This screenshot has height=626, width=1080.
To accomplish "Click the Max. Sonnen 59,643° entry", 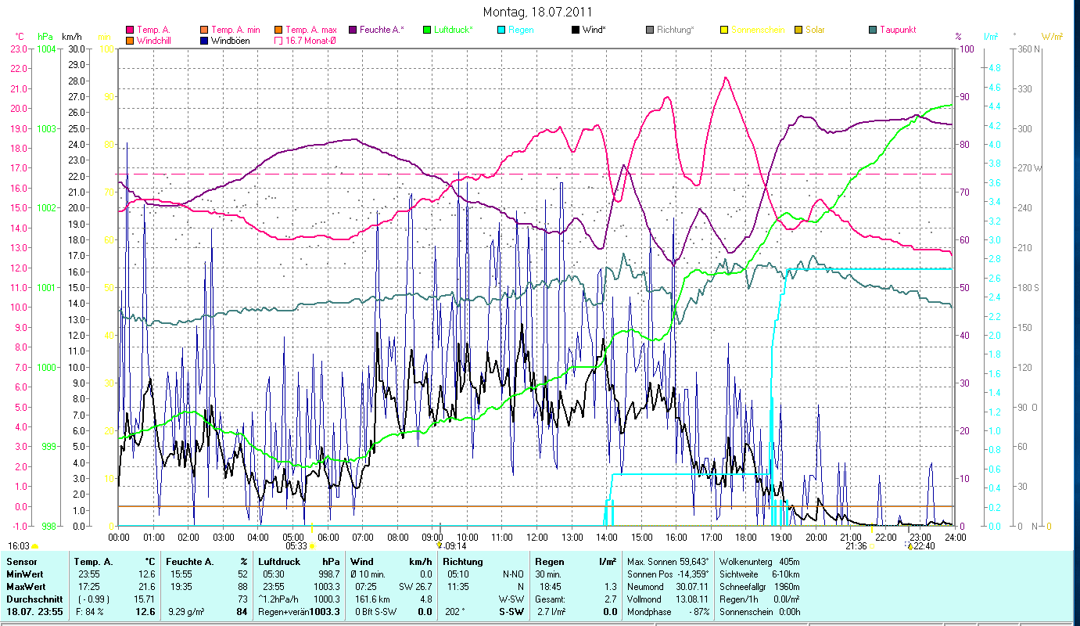I will tap(669, 562).
